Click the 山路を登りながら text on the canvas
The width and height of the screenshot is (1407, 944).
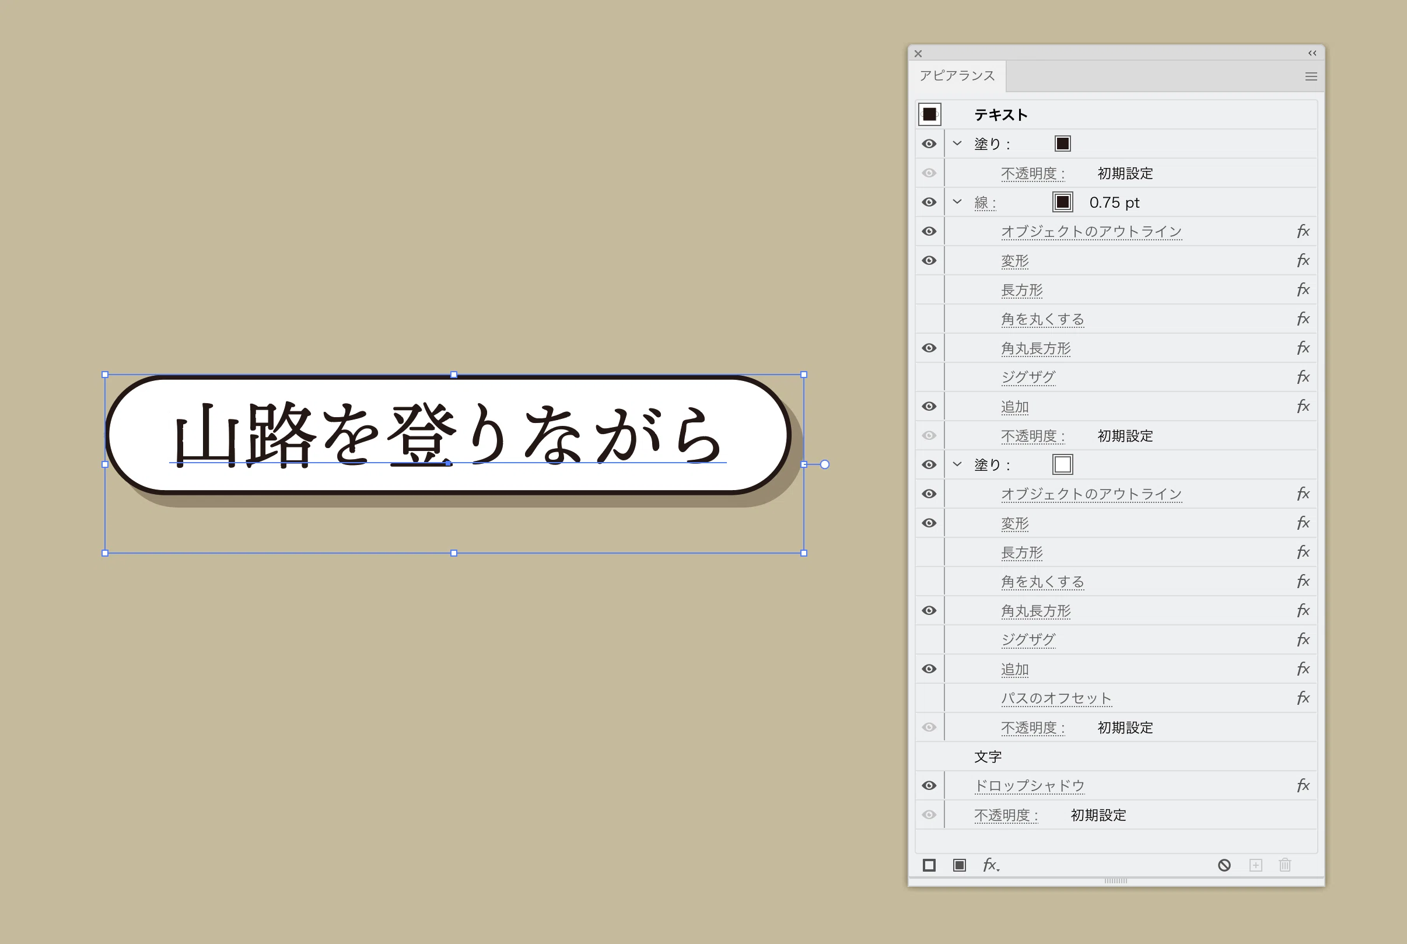pos(449,435)
